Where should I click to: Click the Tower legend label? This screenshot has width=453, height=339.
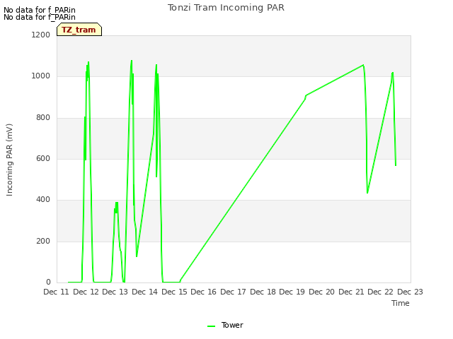232,325
